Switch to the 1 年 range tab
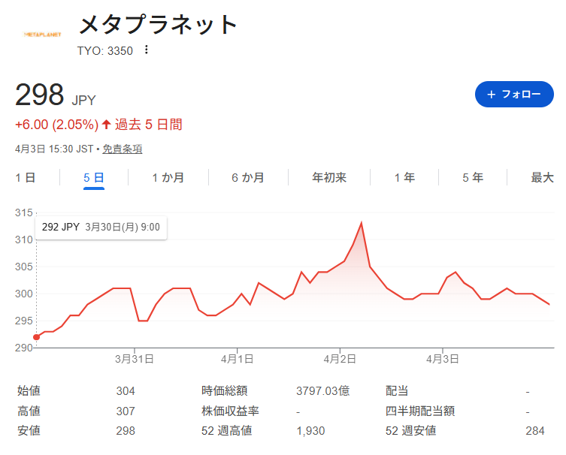The width and height of the screenshot is (566, 455). click(404, 177)
